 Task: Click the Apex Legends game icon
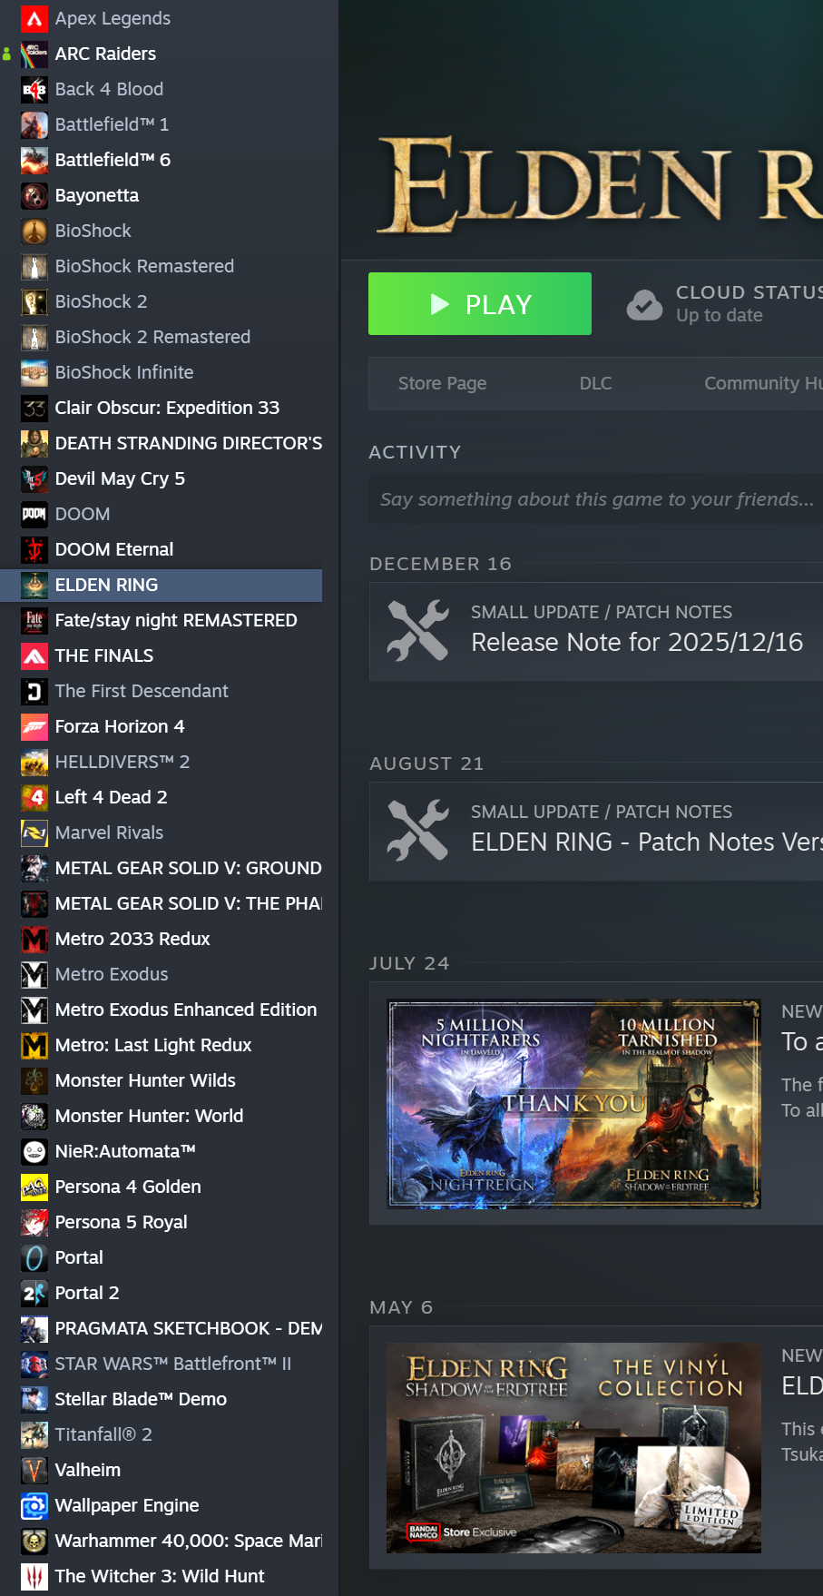[x=34, y=18]
